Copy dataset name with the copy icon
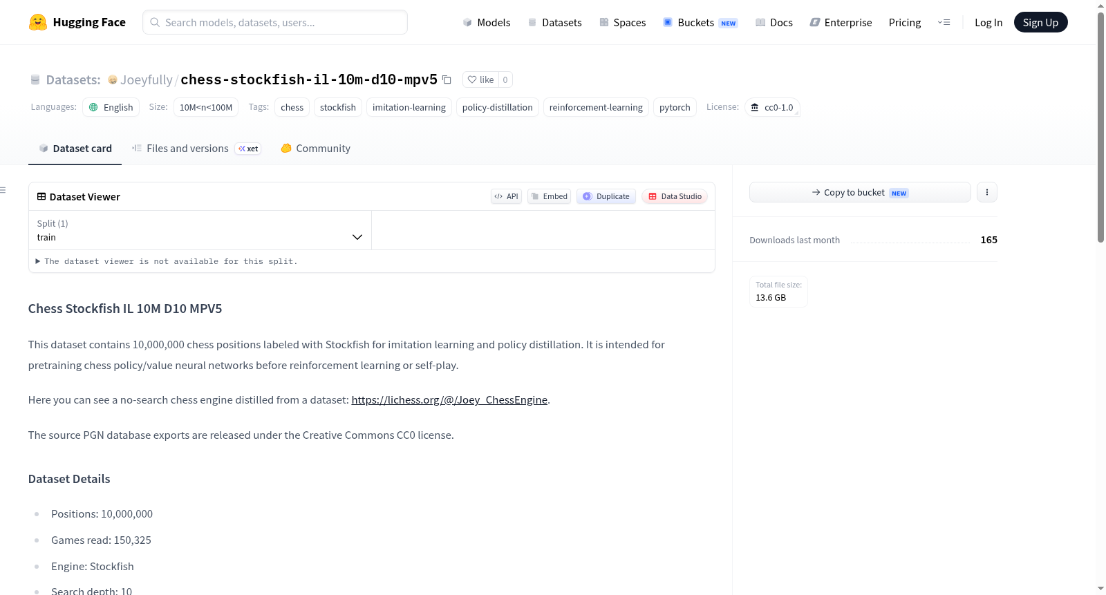 point(447,79)
